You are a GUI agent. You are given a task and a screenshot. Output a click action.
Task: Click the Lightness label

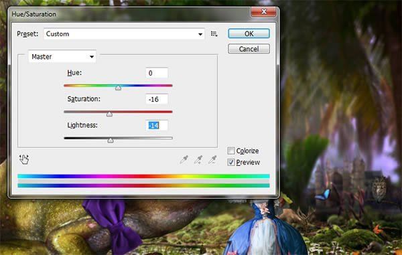[x=82, y=125]
